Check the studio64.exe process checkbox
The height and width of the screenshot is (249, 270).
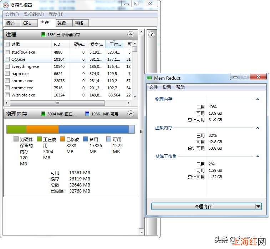[x=7, y=52]
